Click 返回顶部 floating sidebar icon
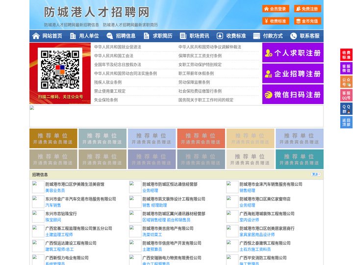353x265 pixels. tap(346, 122)
